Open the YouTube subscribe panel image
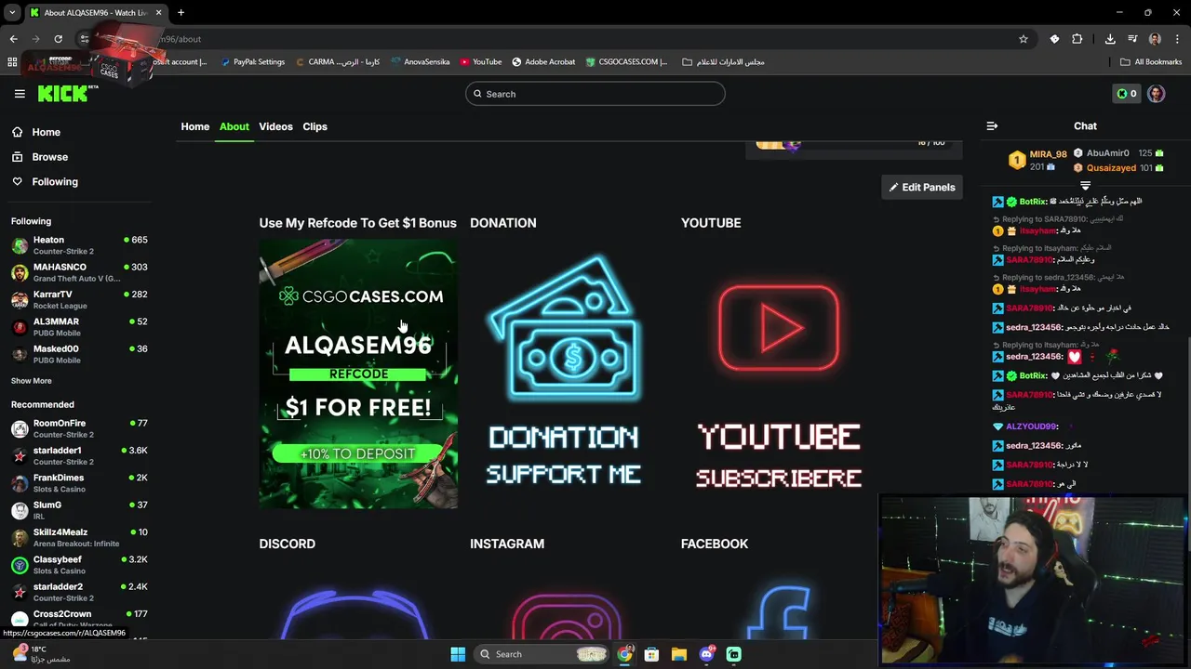Screen dimensions: 1191x669 [x=779, y=374]
